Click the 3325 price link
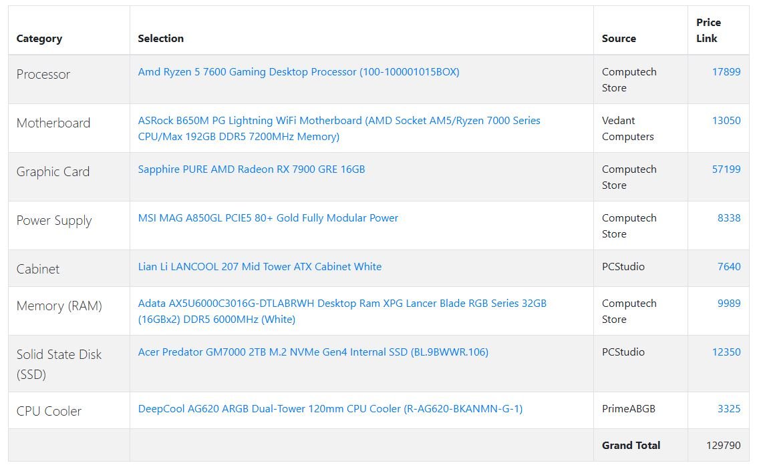Screen dimensions: 759x471 (729, 409)
